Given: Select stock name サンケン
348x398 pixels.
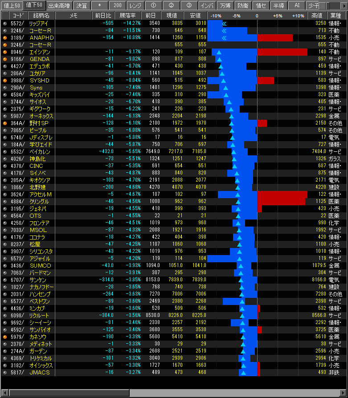Looking at the screenshot, I should (x=38, y=280).
